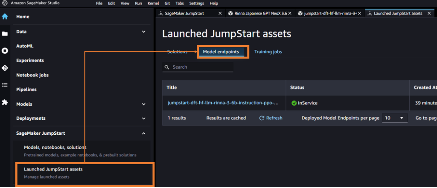Open the Kernel menu
Screen dimensions: 437x188
[x=153, y=3]
